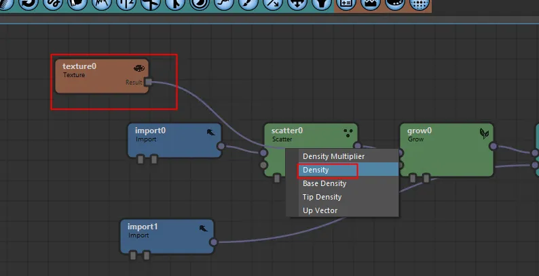Screen dimensions: 539x276
Task: Select Tip Density menu entry
Action: pyautogui.click(x=322, y=197)
